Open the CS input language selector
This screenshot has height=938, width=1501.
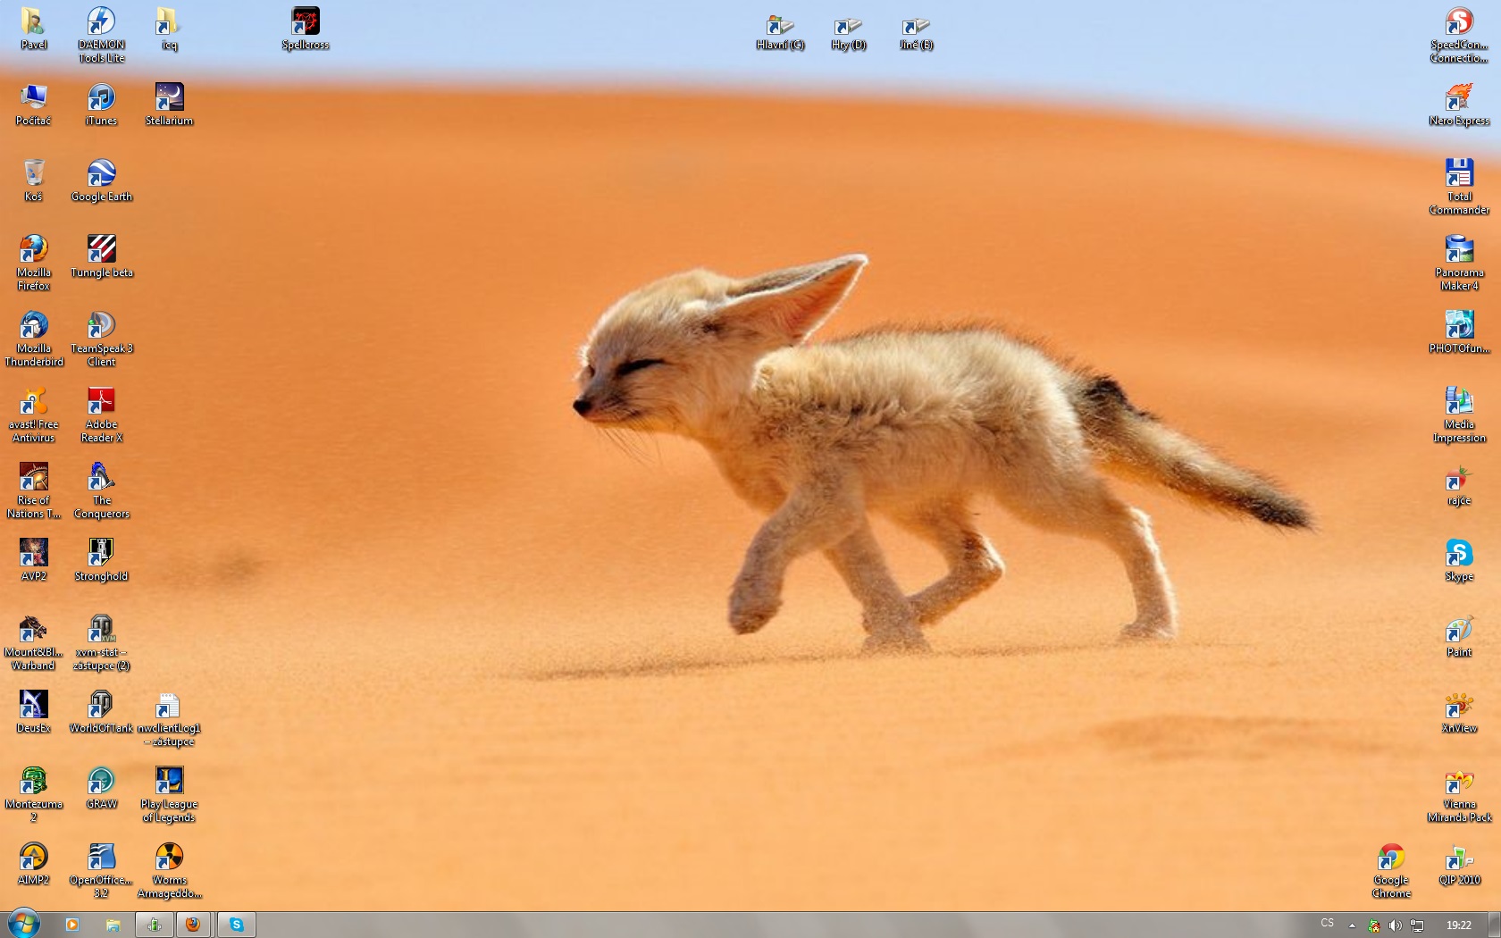click(1327, 924)
